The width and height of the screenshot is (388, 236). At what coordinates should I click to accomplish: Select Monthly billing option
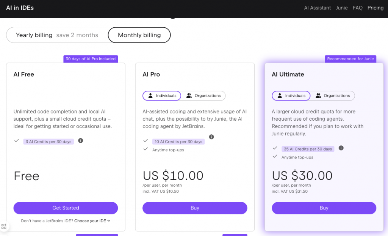pos(139,35)
